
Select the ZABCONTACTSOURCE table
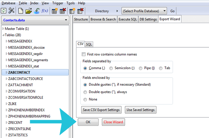[25, 79]
